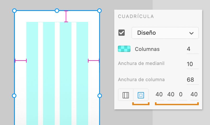Click the top-left artboard resize handle
210x125 pixels.
pyautogui.click(x=14, y=11)
